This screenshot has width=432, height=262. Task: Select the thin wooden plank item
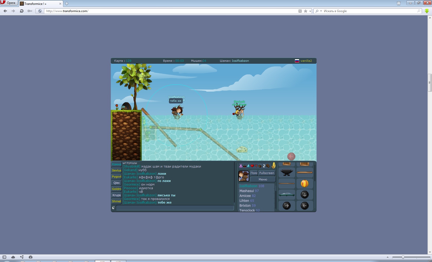(x=287, y=184)
